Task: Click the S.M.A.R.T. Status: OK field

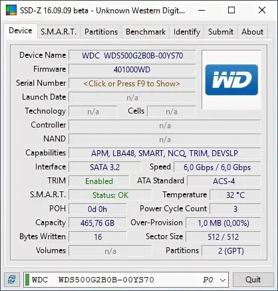Action: point(110,195)
